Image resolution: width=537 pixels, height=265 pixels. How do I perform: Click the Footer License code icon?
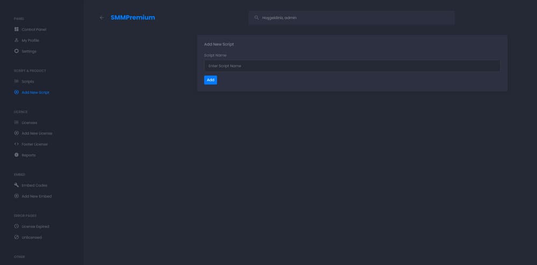coord(17,144)
